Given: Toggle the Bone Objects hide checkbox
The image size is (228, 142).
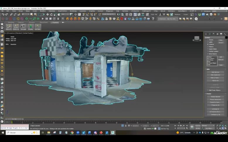Looking at the screenshot, I should point(208,54).
